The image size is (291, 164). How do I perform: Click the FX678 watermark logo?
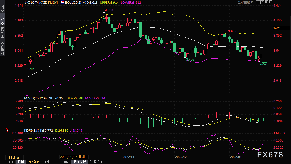click(x=270, y=155)
